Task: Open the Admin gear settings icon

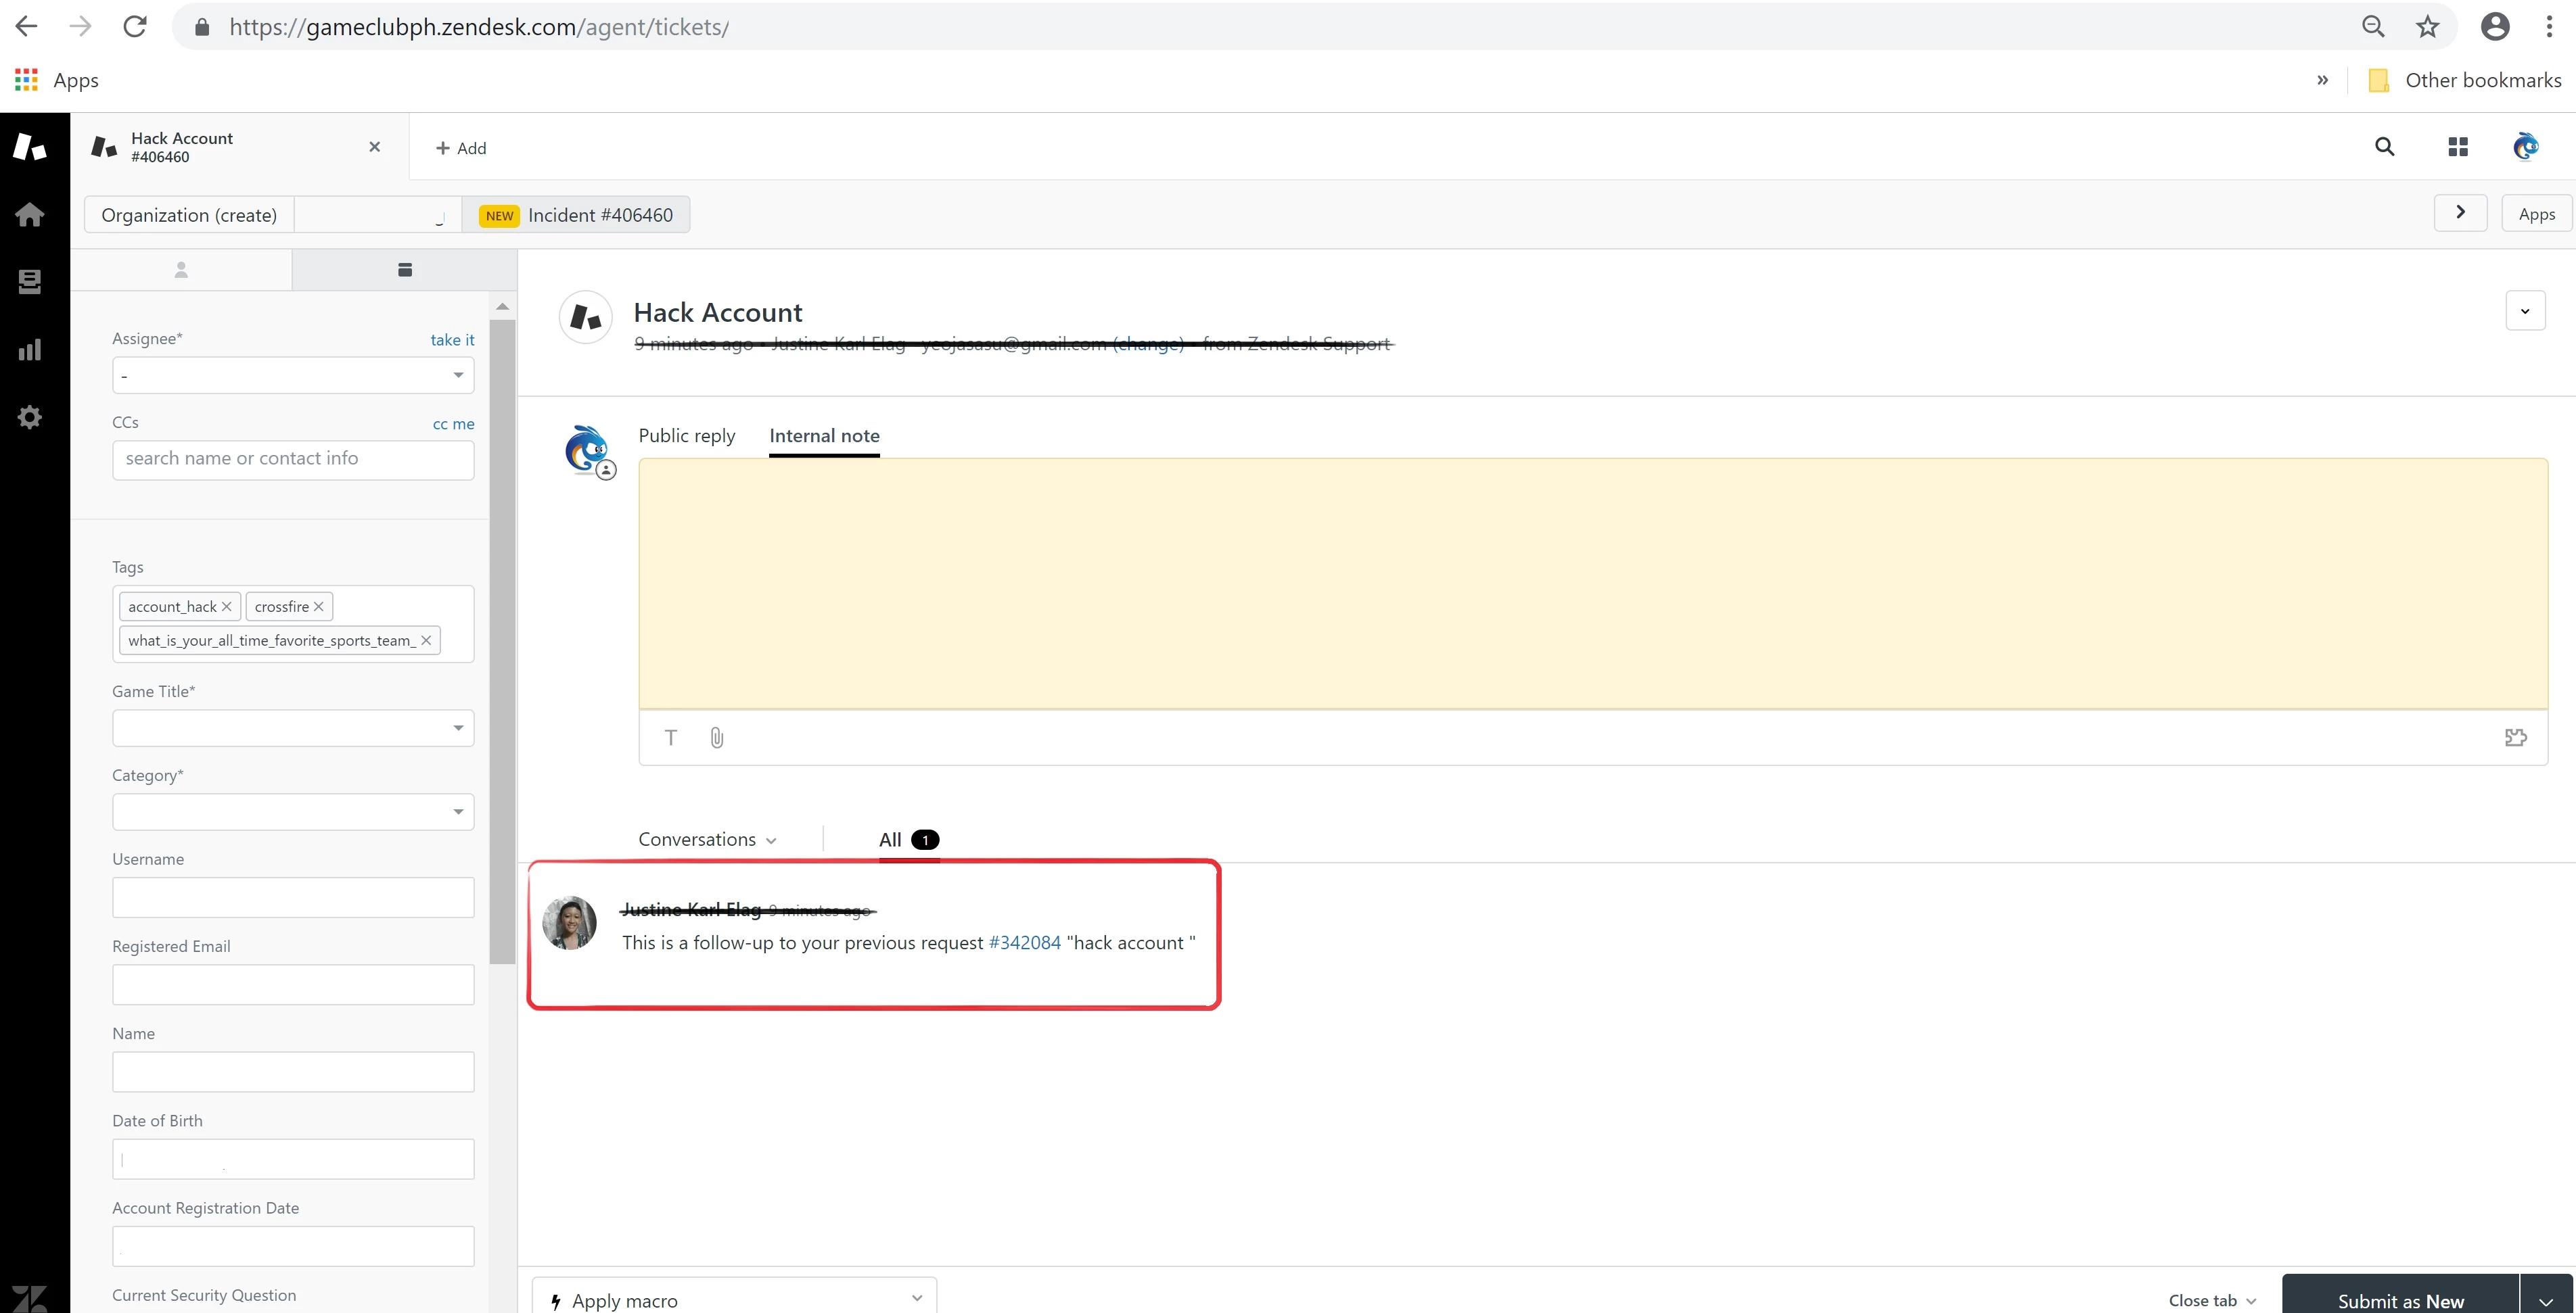Action: (x=30, y=416)
